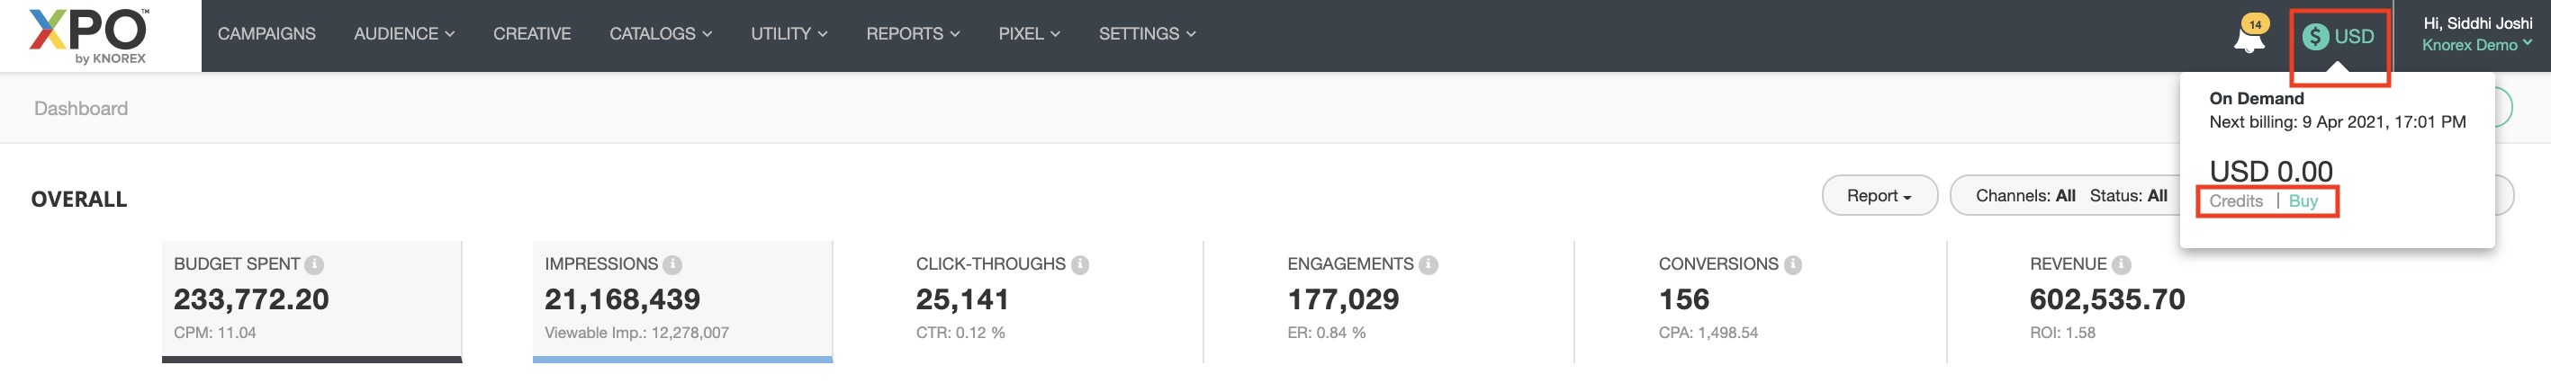Open the Channels and Status filter

click(x=2070, y=196)
